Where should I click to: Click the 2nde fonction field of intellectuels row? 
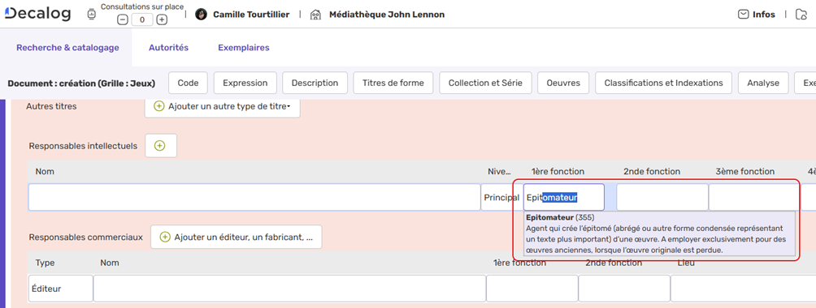click(662, 198)
